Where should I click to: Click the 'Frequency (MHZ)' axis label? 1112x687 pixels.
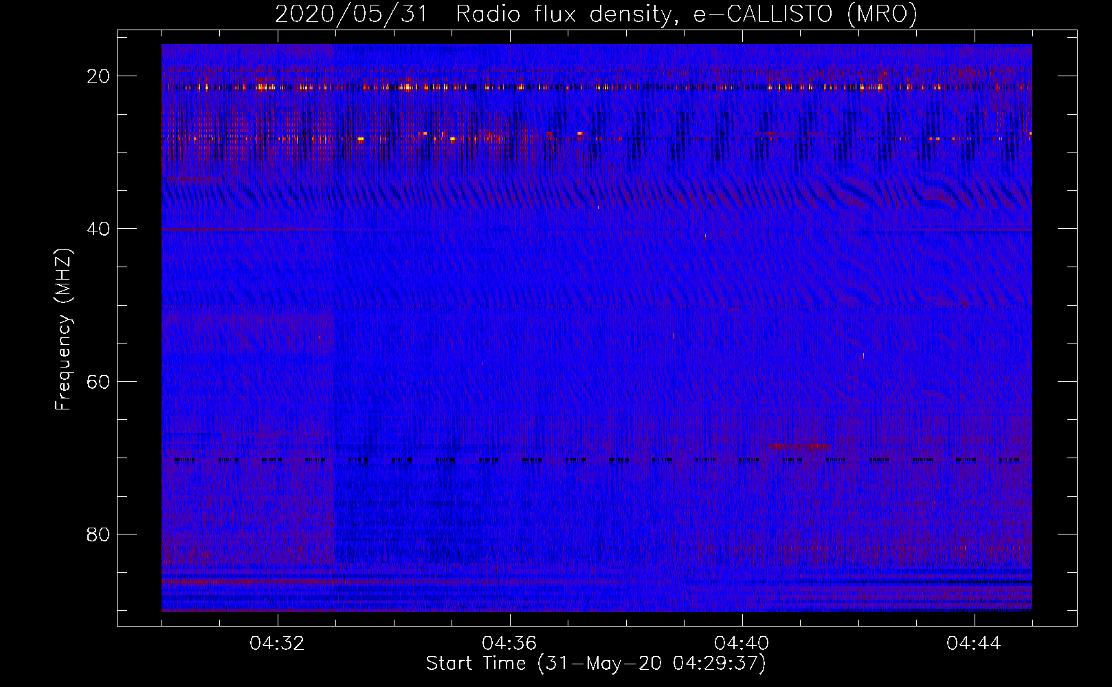(63, 330)
